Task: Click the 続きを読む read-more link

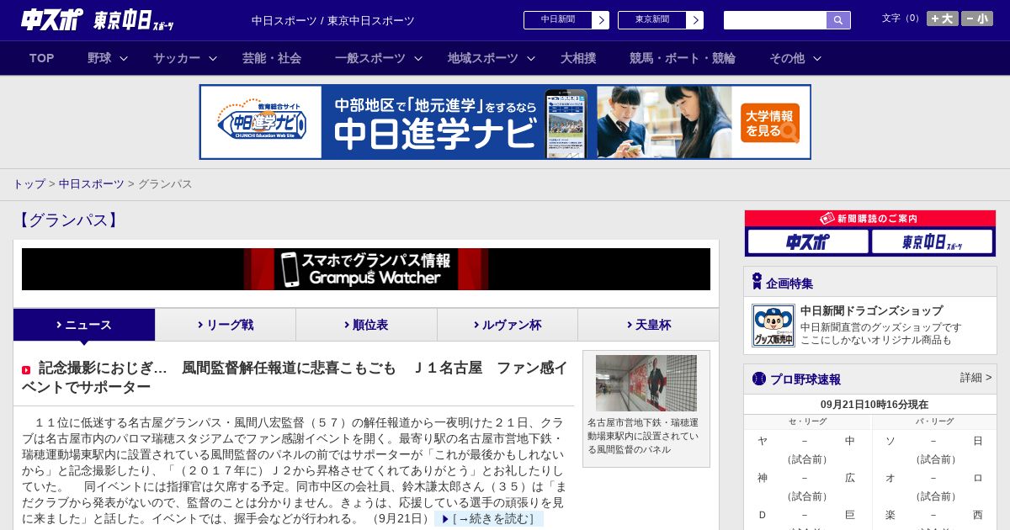Action: pyautogui.click(x=489, y=518)
